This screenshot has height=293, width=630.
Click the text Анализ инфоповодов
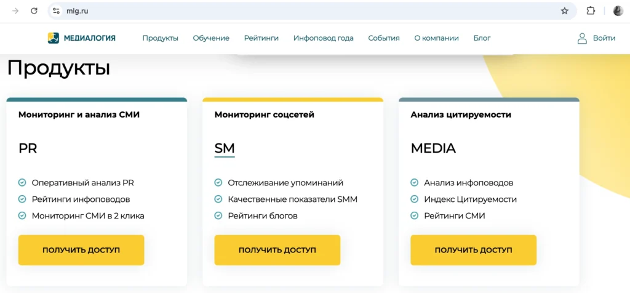tap(468, 183)
